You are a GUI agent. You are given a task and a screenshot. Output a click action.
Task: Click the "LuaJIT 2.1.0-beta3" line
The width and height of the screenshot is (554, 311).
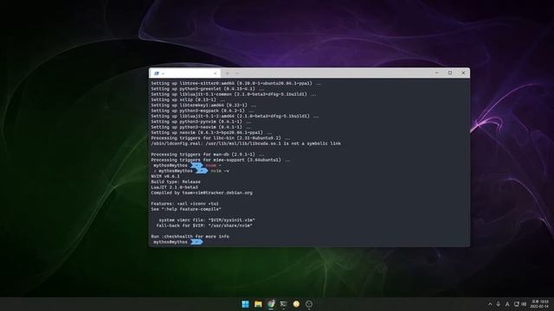(175, 187)
